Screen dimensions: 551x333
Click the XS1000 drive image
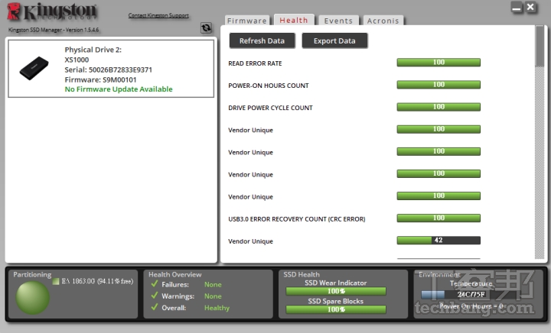34,68
